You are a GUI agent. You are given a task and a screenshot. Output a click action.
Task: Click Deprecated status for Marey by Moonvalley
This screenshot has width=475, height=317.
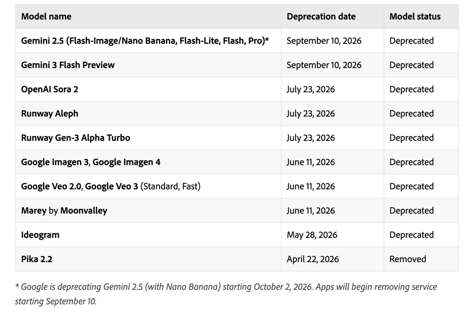(x=411, y=211)
